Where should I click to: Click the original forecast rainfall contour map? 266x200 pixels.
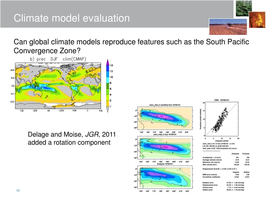165,147
